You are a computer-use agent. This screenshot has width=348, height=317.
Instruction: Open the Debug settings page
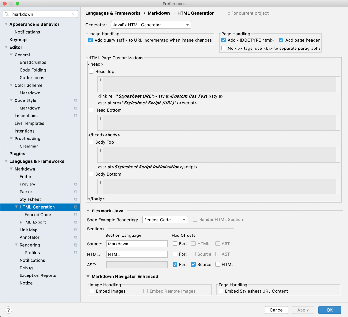[x=26, y=268]
